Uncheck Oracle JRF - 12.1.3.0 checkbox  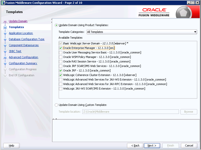pyautogui.click(x=61, y=70)
